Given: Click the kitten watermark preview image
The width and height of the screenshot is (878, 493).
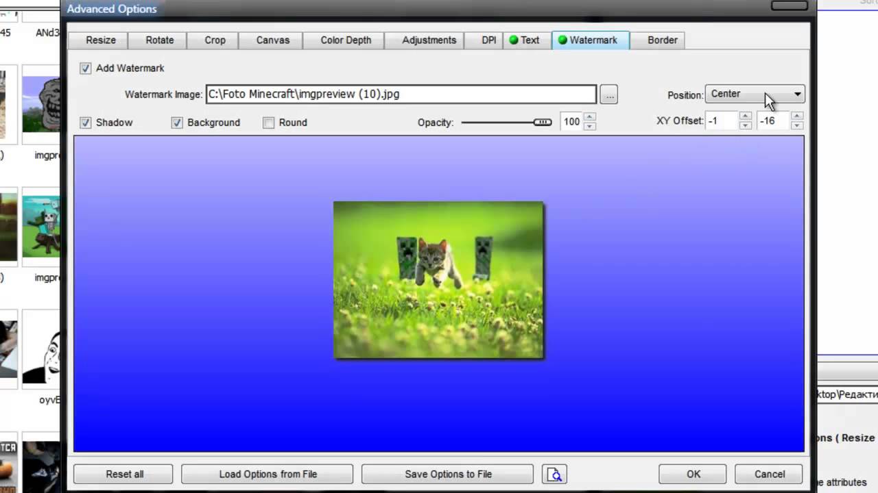Looking at the screenshot, I should click(438, 279).
